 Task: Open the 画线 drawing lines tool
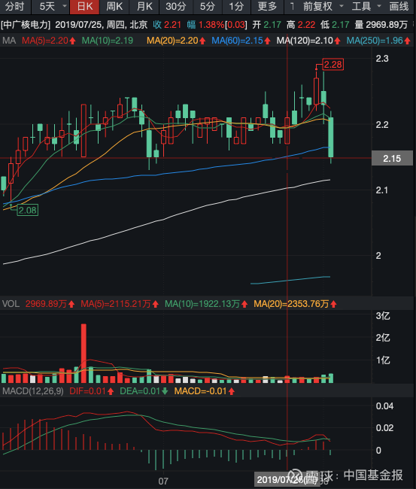click(x=399, y=7)
